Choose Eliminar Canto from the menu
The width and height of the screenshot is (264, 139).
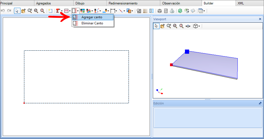coord(92,24)
